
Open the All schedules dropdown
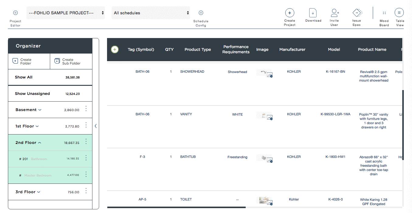pyautogui.click(x=151, y=13)
